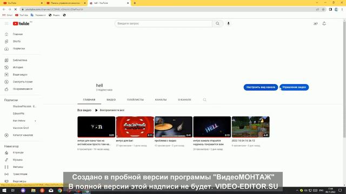The image size is (346, 194).
Task: Open YouTube bookmark in bookmarks bar
Action: coord(22,15)
